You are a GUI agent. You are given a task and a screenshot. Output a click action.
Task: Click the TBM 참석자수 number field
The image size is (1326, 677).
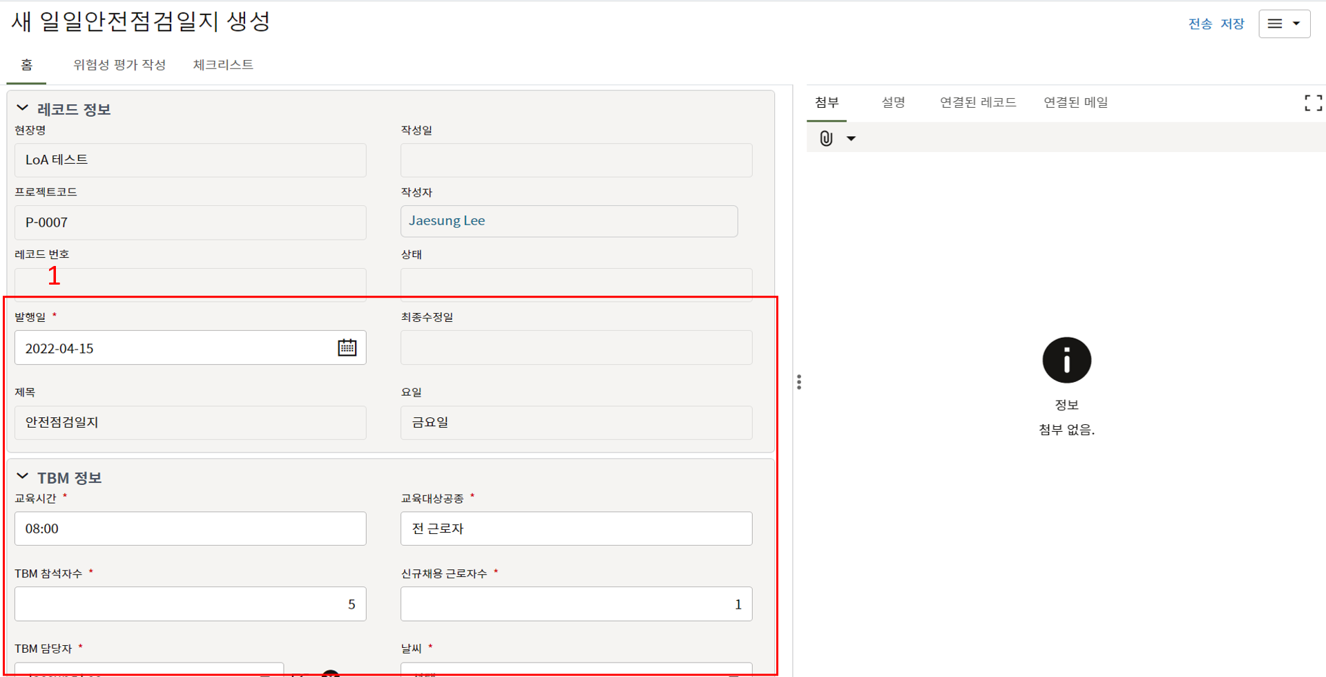click(x=190, y=604)
